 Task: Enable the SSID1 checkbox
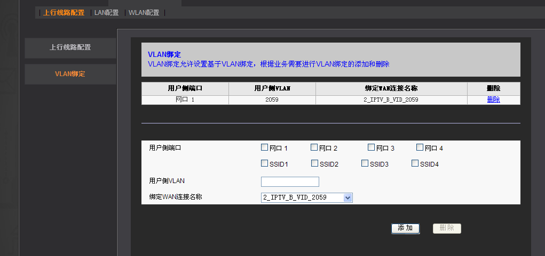[x=264, y=163]
